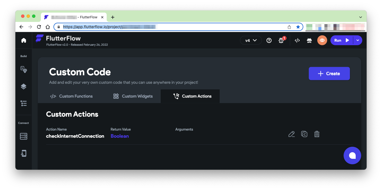This screenshot has width=382, height=190.
Task: Open the view code developer icon
Action: click(297, 41)
